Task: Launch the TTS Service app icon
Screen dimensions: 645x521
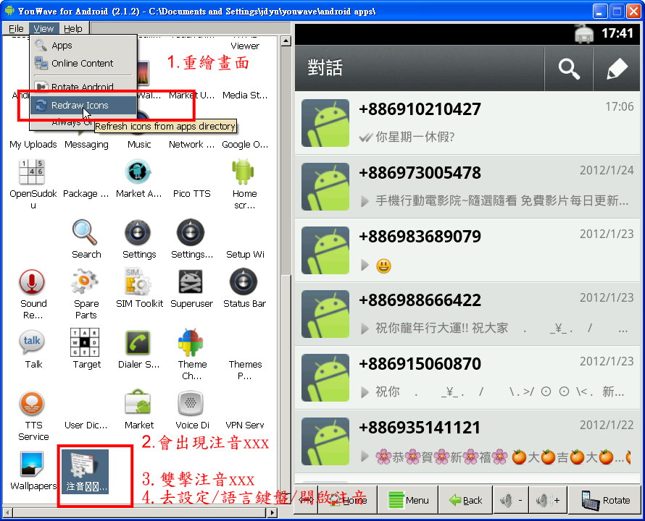Action: (32, 403)
